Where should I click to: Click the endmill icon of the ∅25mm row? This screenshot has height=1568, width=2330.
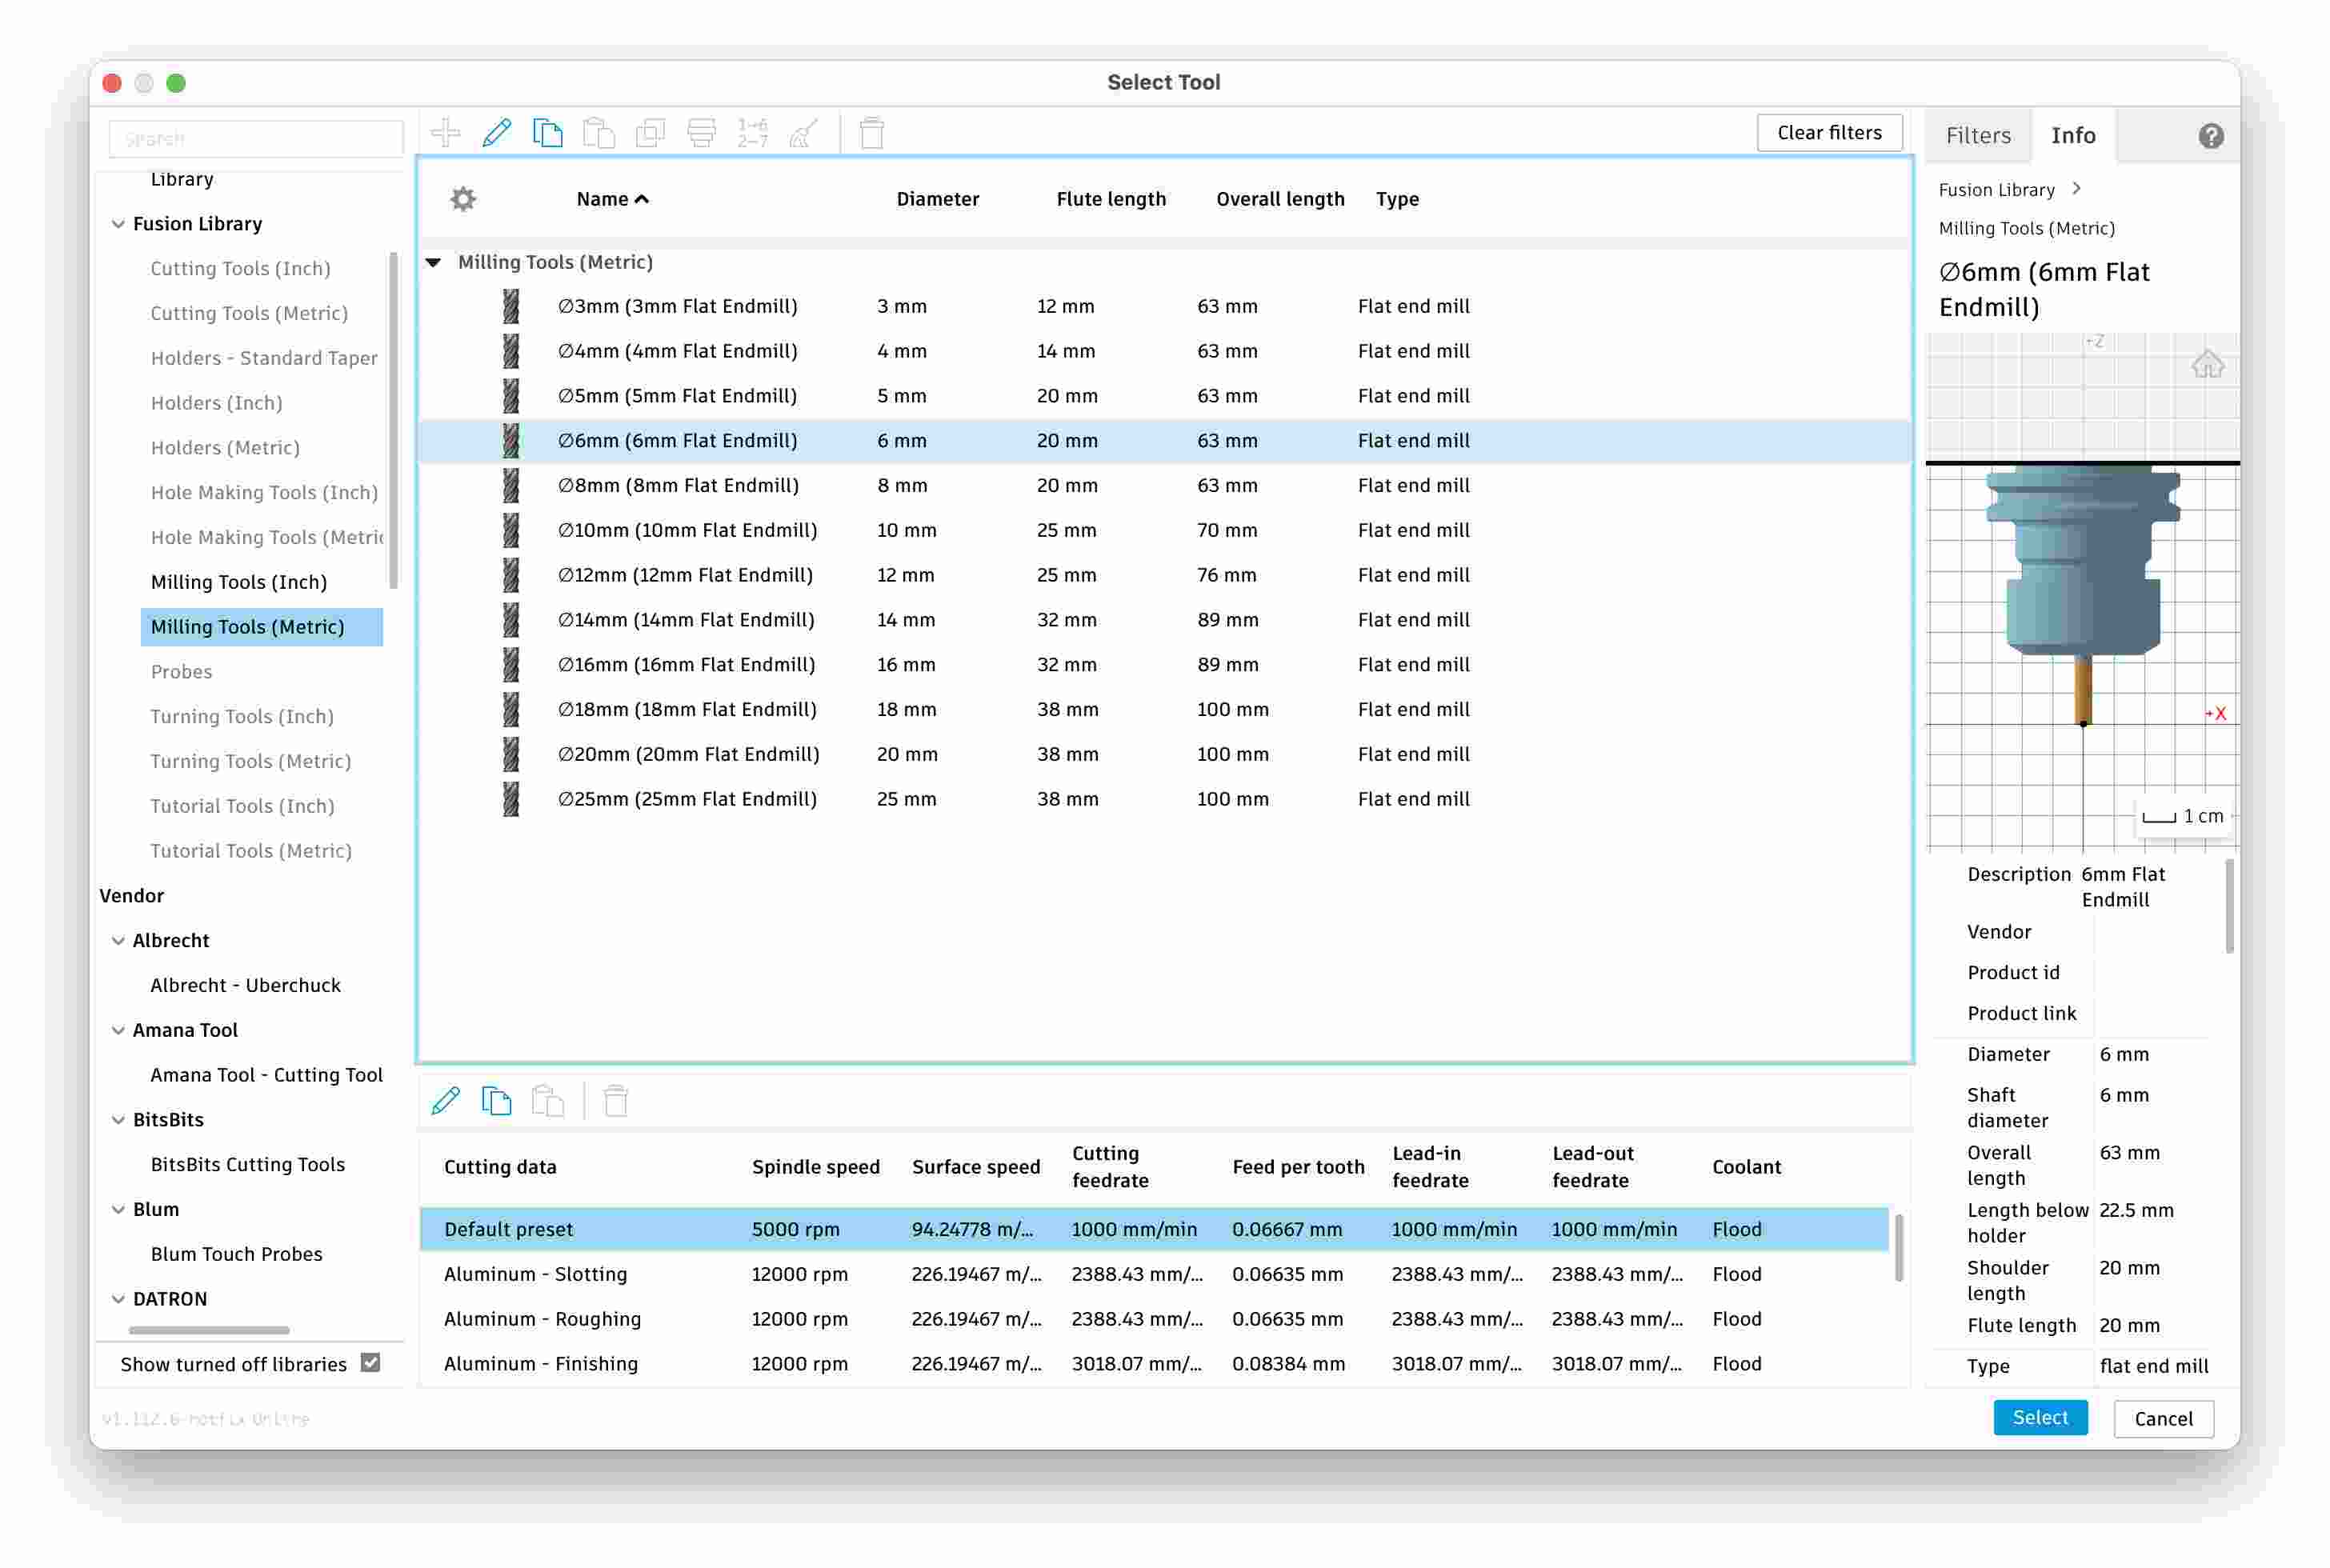coord(511,799)
